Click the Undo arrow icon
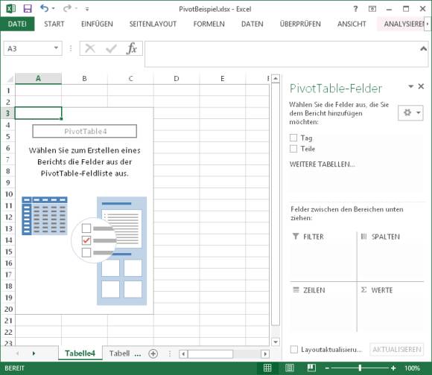The image size is (432, 375). coord(44,8)
